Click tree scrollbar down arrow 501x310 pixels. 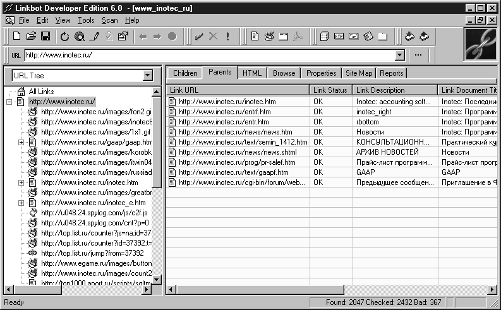click(x=156, y=280)
